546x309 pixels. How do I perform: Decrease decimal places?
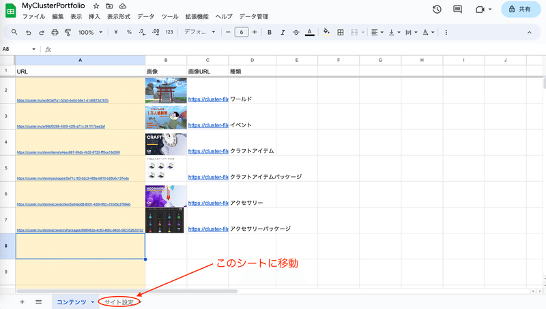tap(142, 32)
